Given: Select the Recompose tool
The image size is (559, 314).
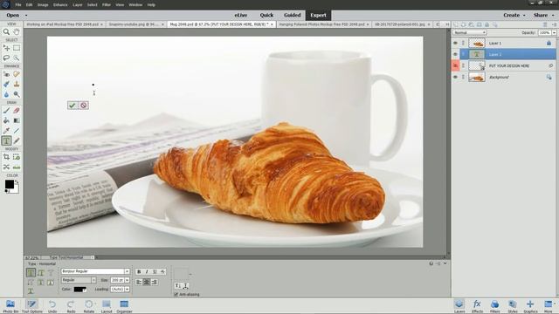Looking at the screenshot, I should pyautogui.click(x=17, y=157).
